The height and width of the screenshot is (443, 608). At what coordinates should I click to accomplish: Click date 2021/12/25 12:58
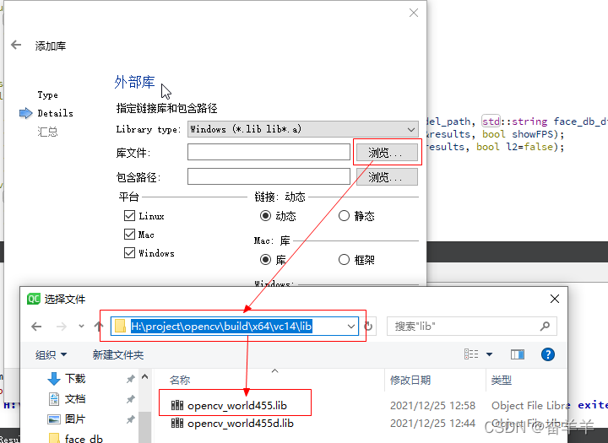tap(432, 405)
